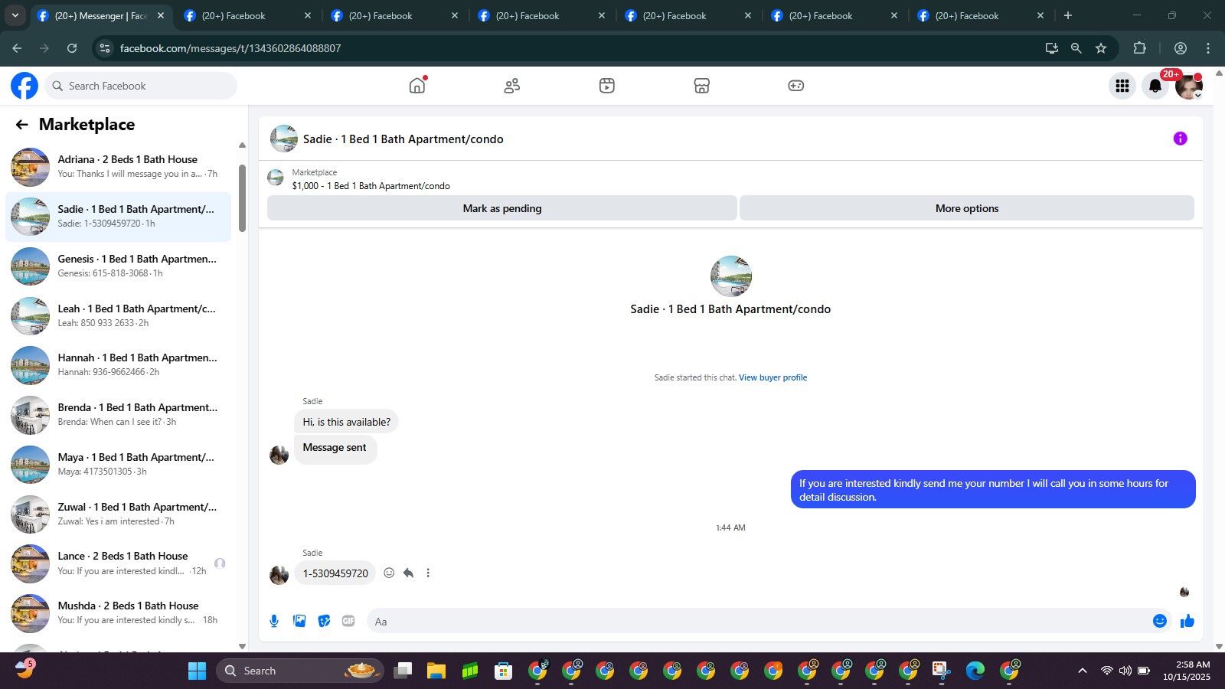Open View buyer profile link
1225x689 pixels.
(x=773, y=377)
